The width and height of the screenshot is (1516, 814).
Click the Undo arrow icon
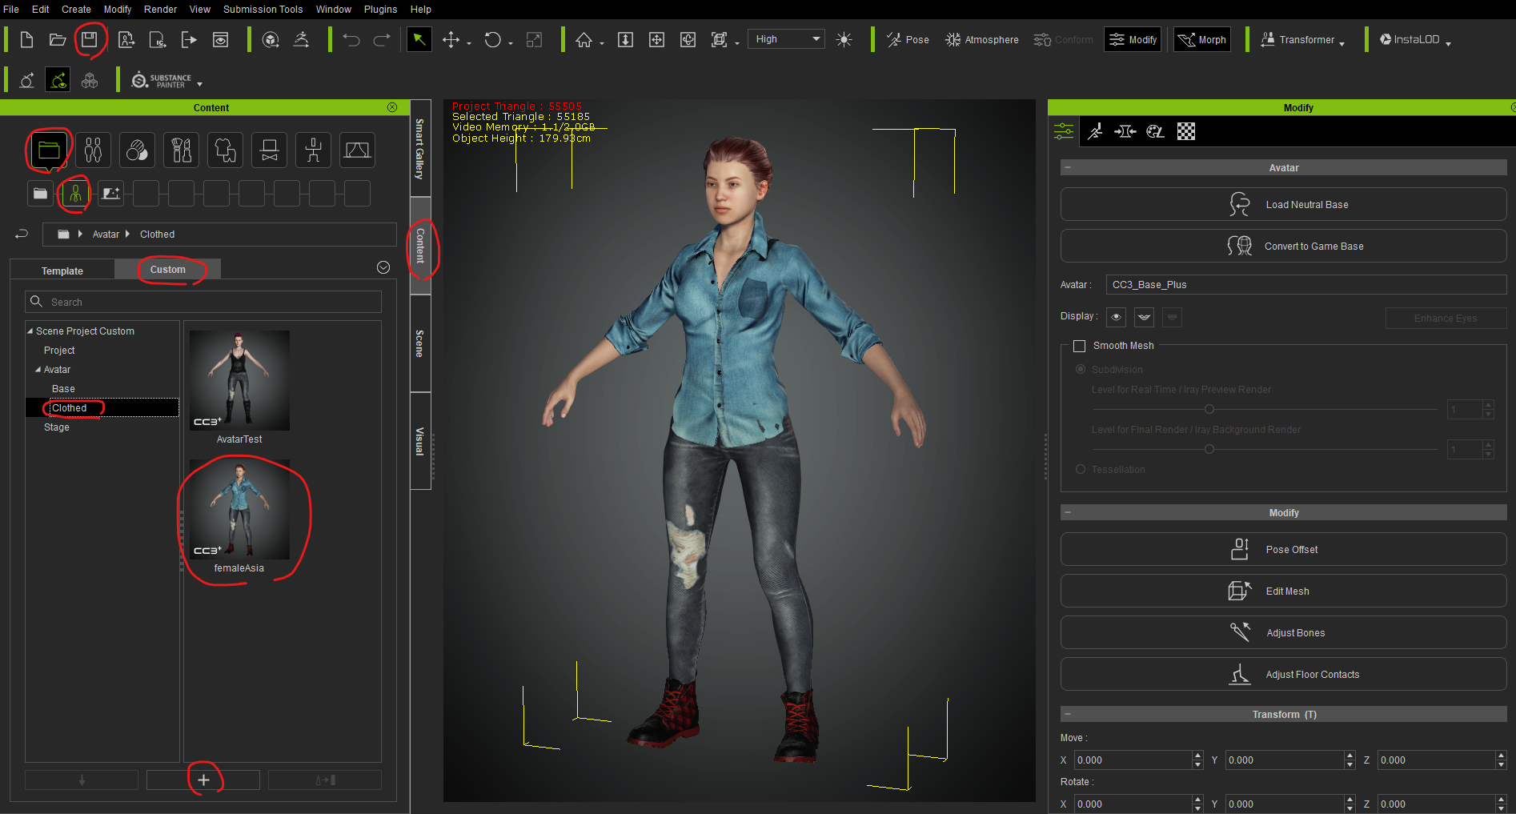pyautogui.click(x=351, y=39)
